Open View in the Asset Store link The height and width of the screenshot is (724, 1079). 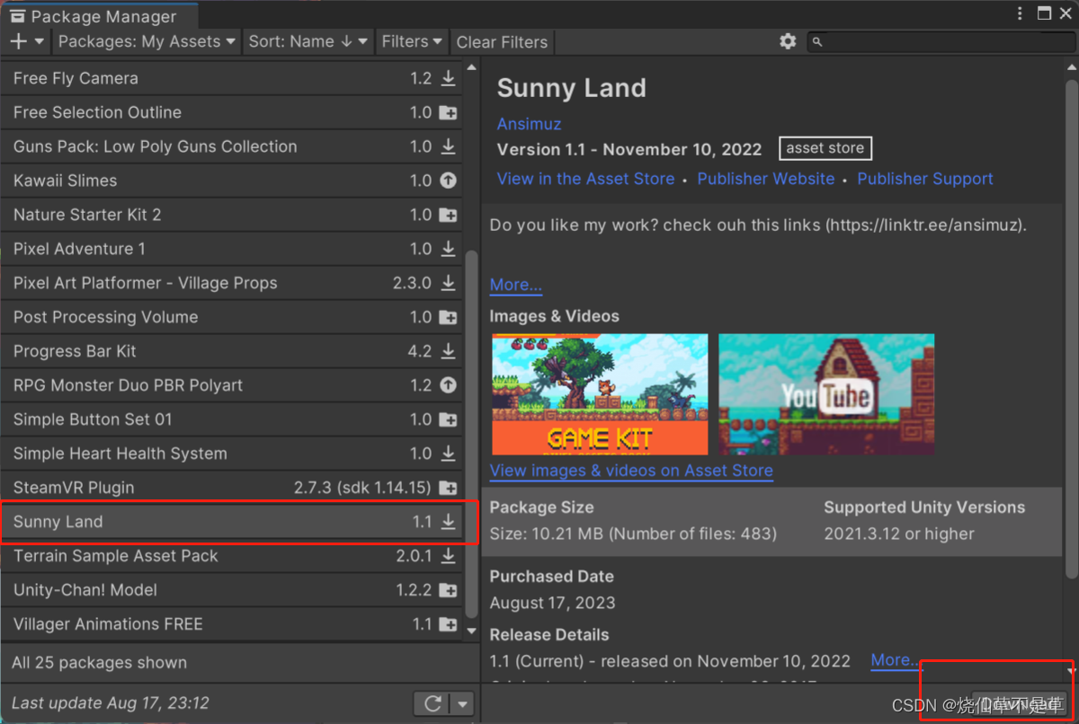[x=585, y=179]
